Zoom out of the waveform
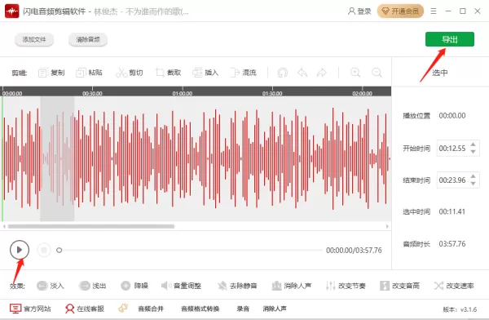 tap(377, 73)
